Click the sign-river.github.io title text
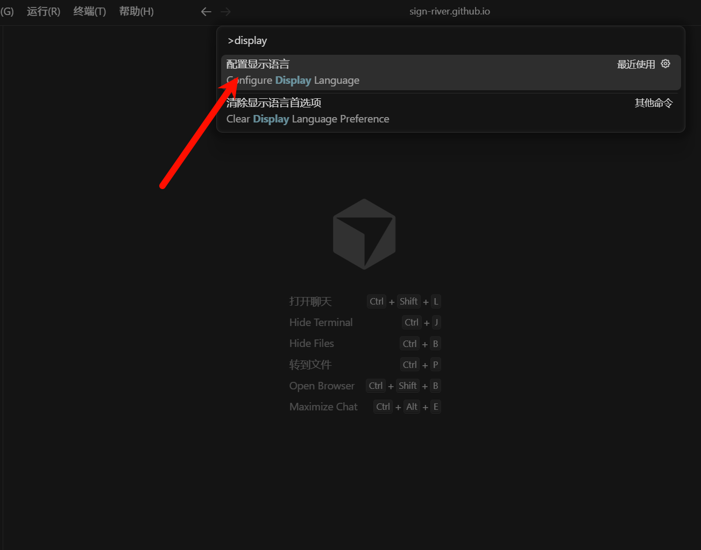Image resolution: width=701 pixels, height=550 pixels. 450,11
